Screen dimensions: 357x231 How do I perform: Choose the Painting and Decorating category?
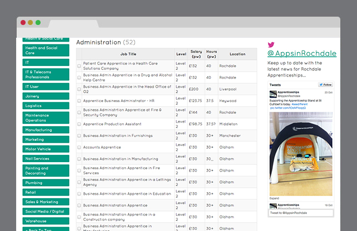pos(46,170)
